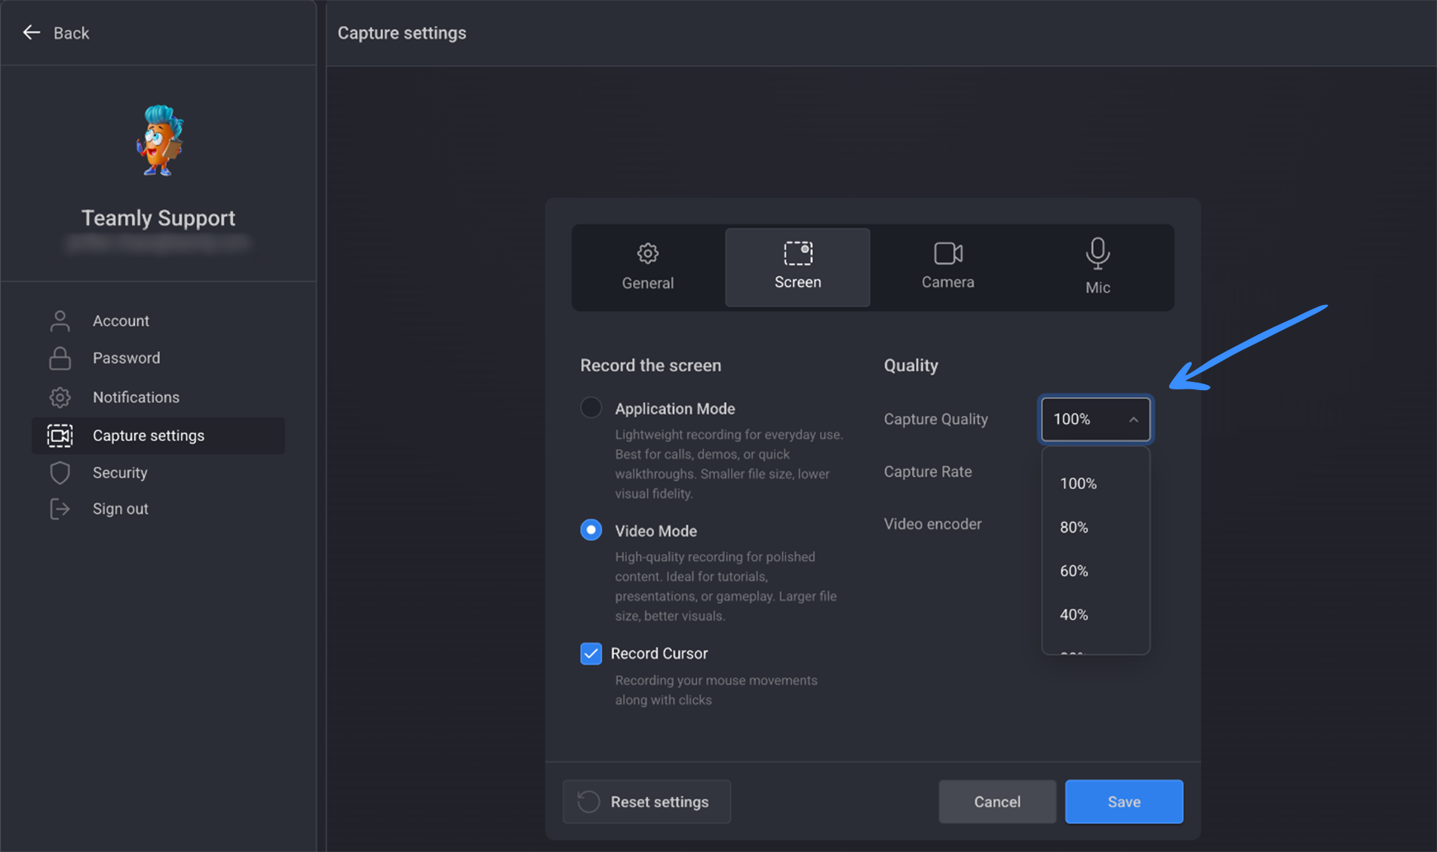This screenshot has height=852, width=1437.
Task: Click the Back arrow icon
Action: pos(31,32)
